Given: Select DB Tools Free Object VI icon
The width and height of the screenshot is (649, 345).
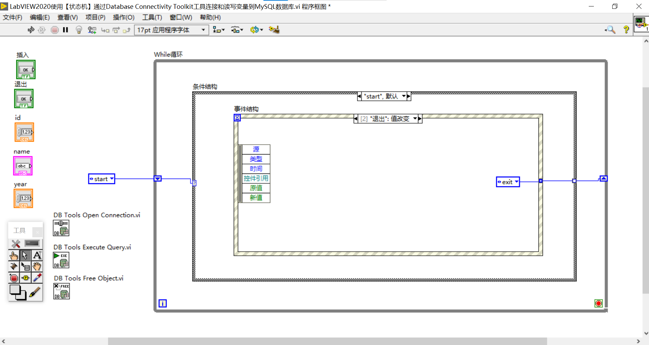Looking at the screenshot, I should click(x=62, y=291).
